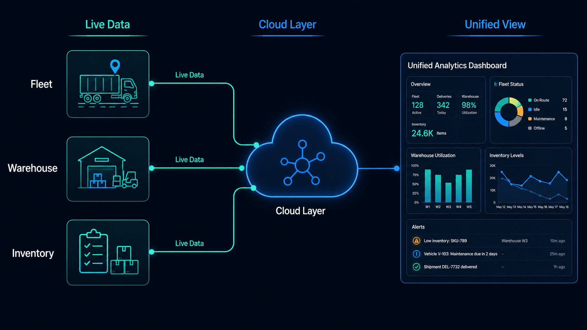Click the Inventory card output connector node
The height and width of the screenshot is (330, 587).
tap(152, 252)
